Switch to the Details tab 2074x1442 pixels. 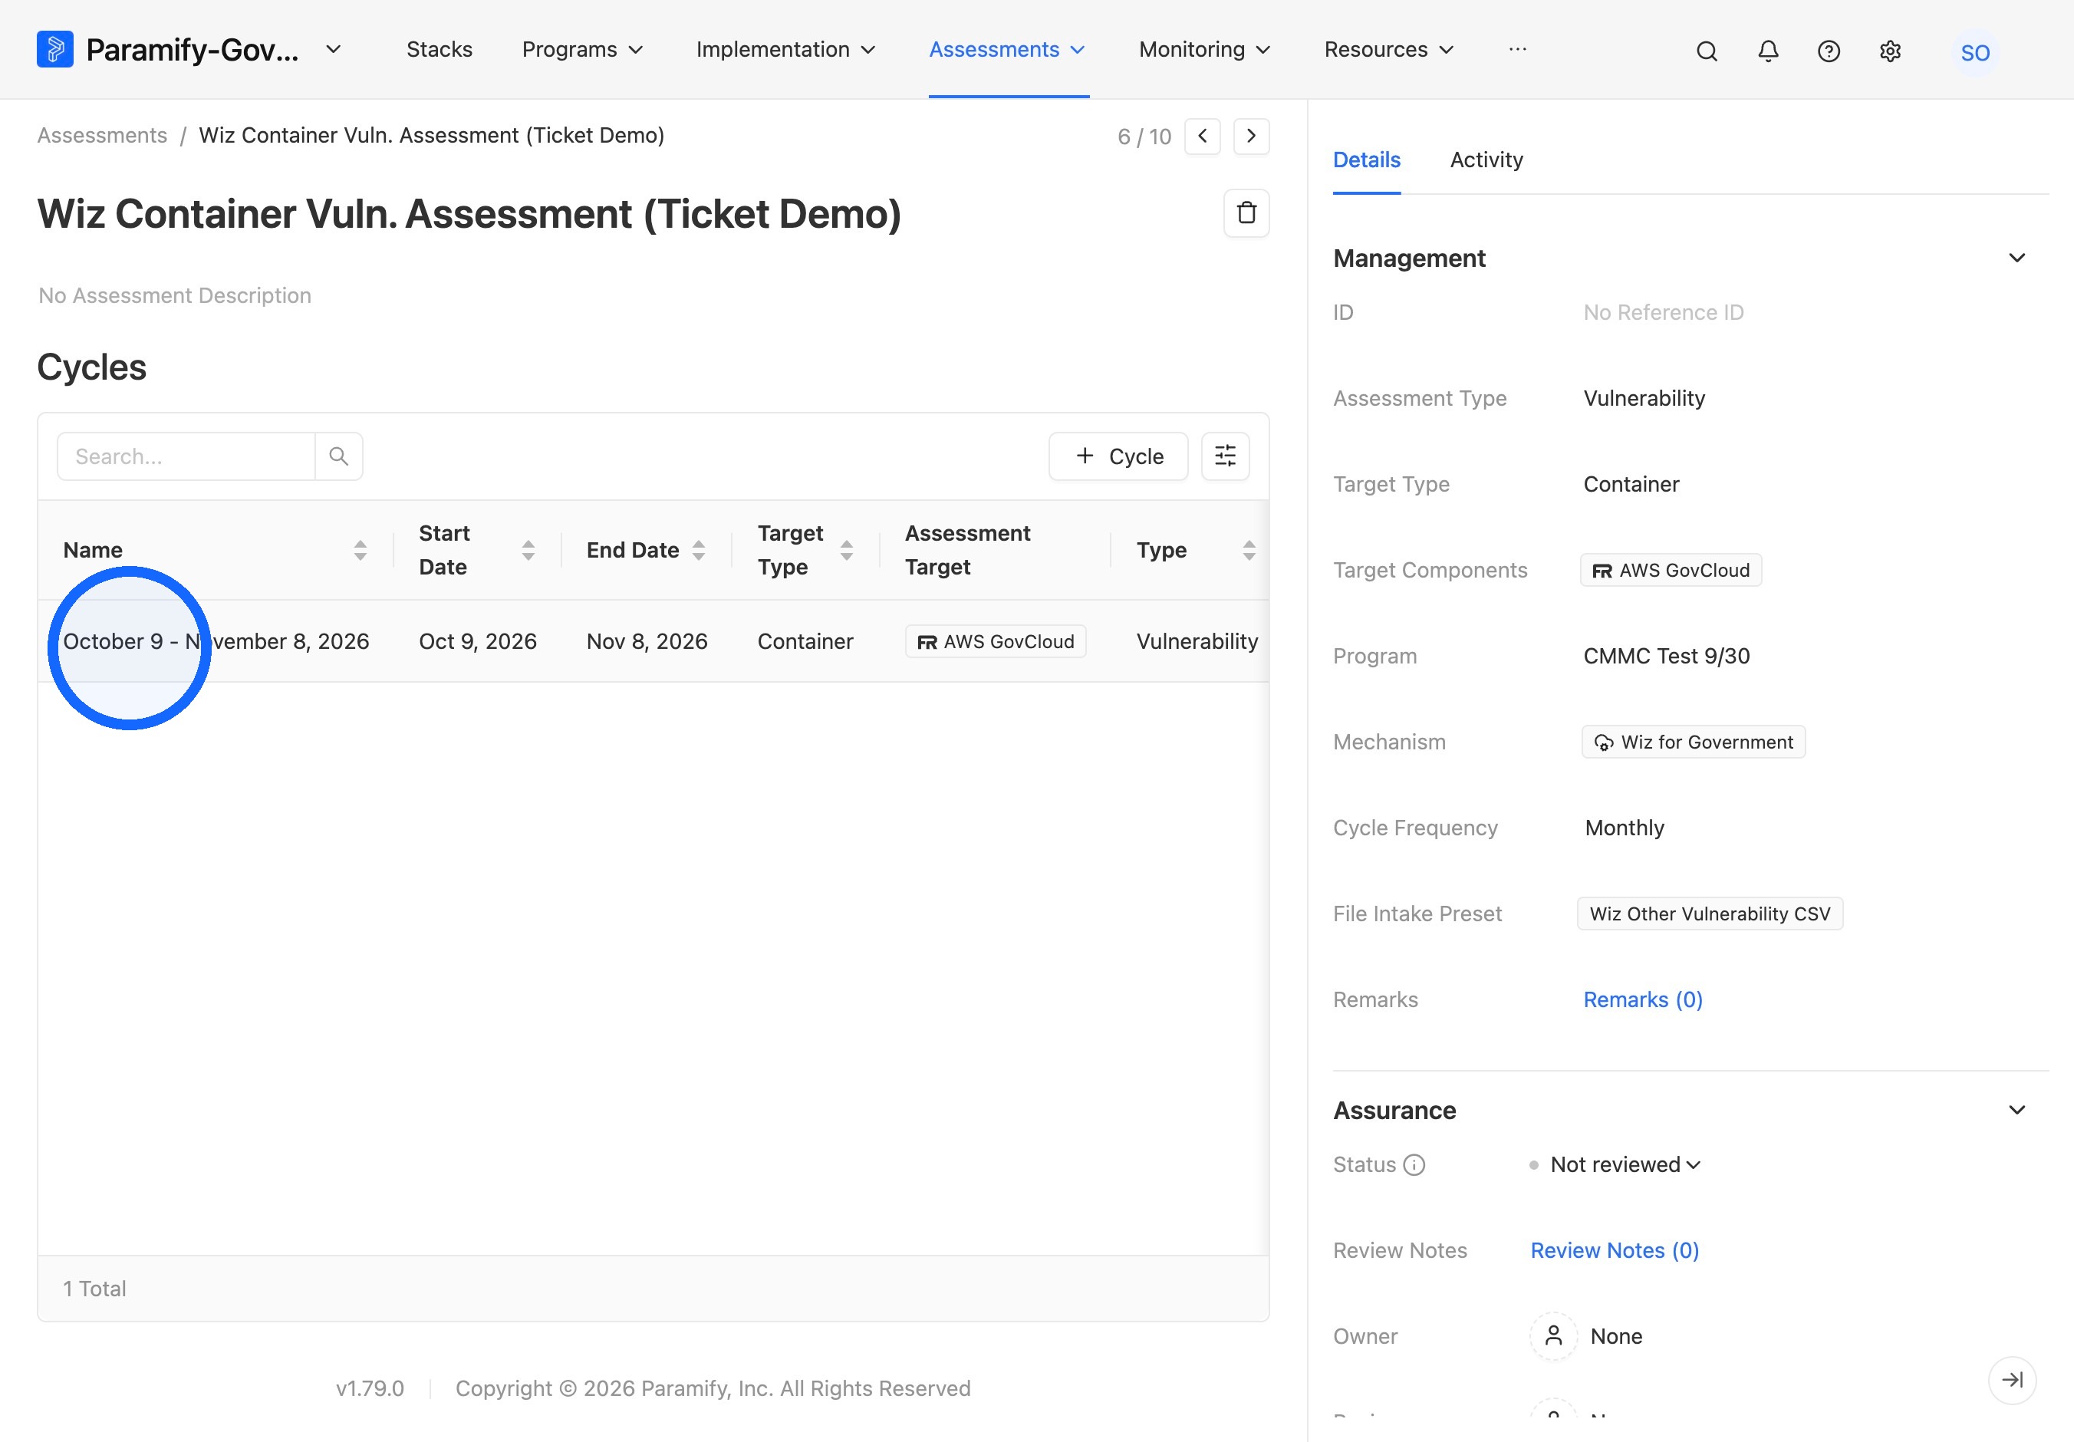pyautogui.click(x=1366, y=160)
